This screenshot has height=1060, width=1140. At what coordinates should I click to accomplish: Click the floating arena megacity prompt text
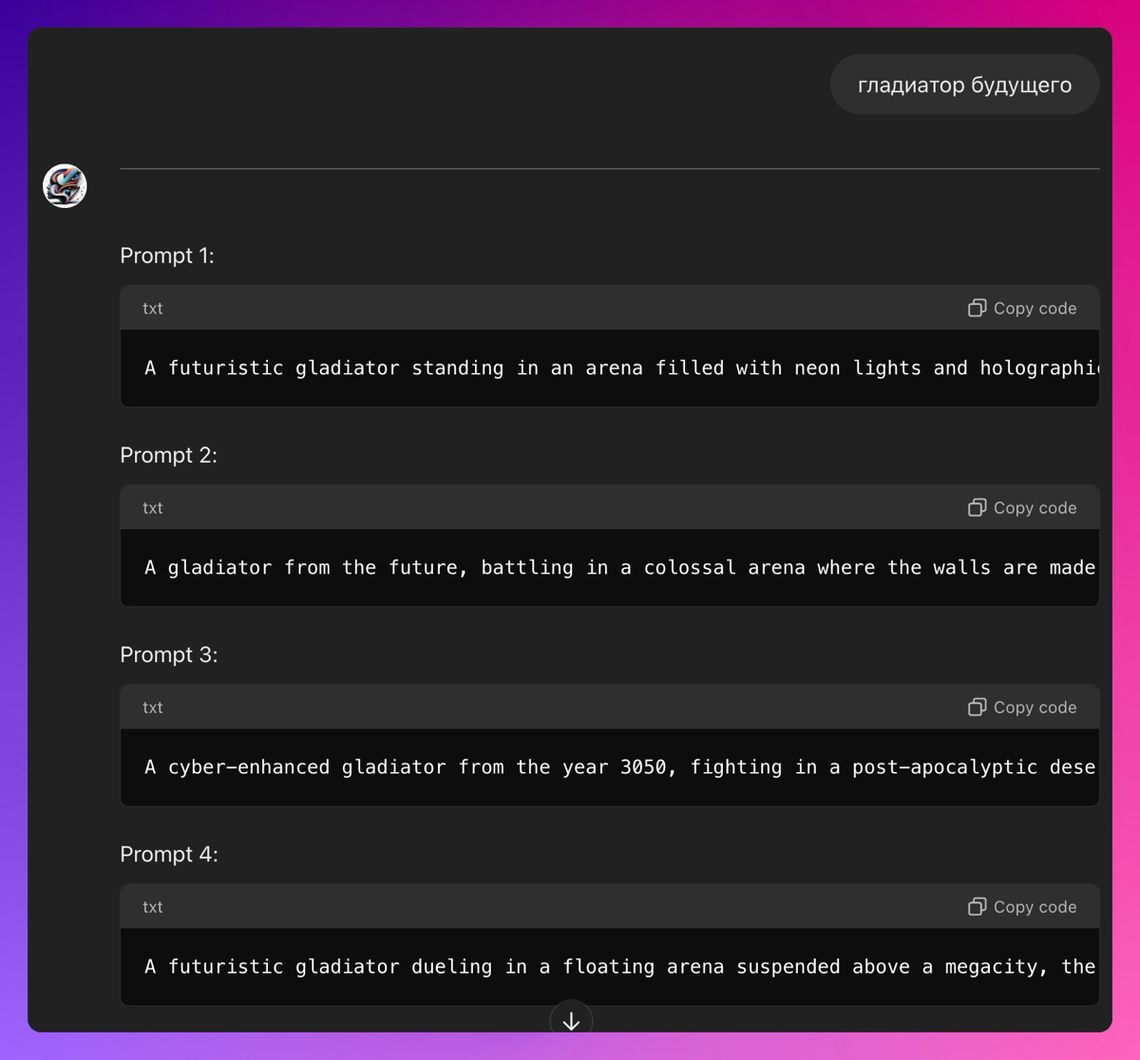tap(617, 967)
